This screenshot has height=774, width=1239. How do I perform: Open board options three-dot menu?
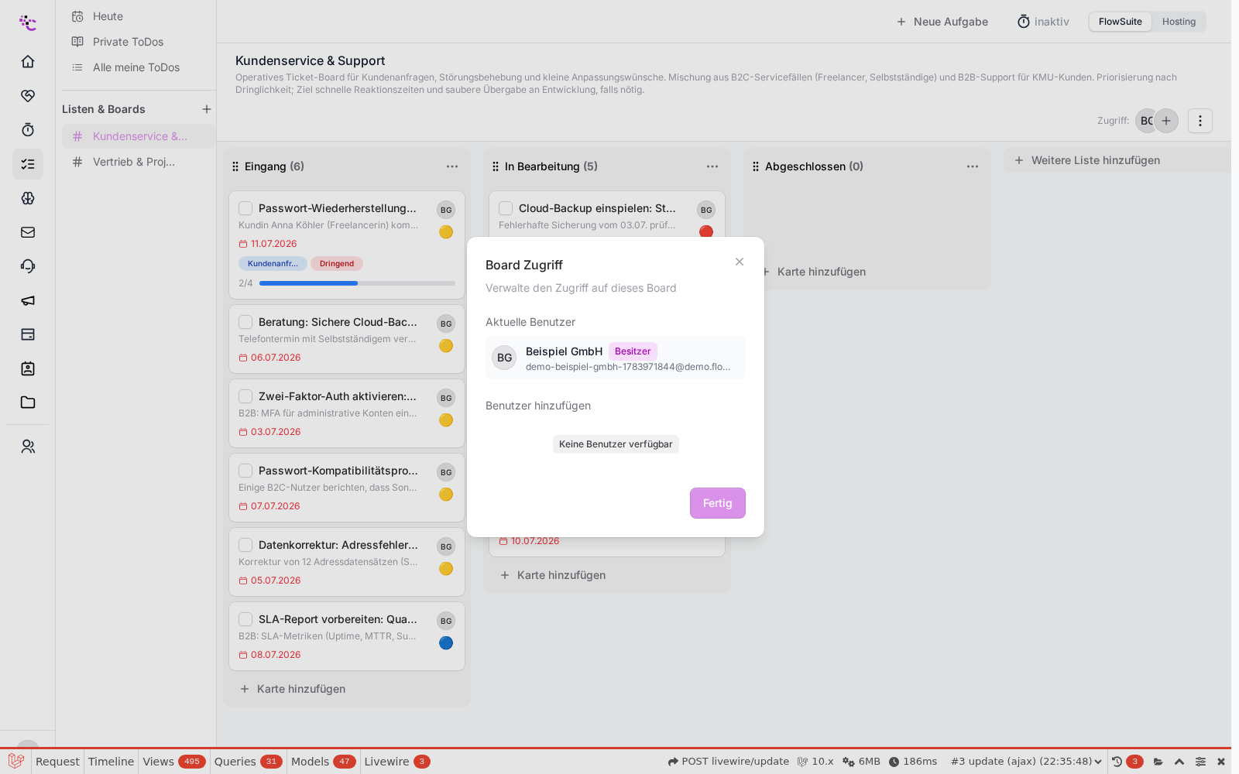click(1200, 121)
